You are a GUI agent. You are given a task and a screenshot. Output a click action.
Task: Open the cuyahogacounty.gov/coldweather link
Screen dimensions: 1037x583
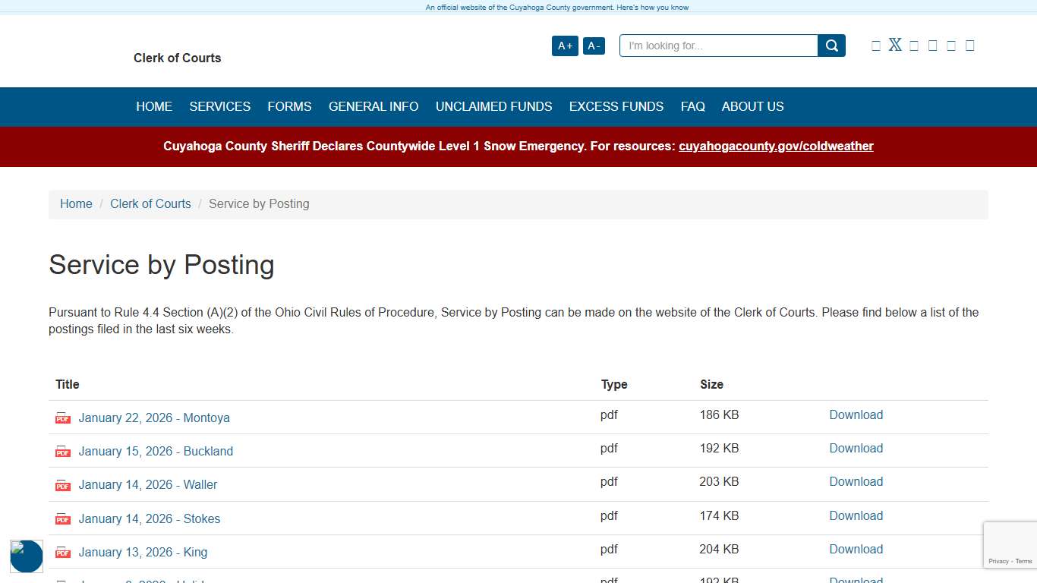point(776,147)
